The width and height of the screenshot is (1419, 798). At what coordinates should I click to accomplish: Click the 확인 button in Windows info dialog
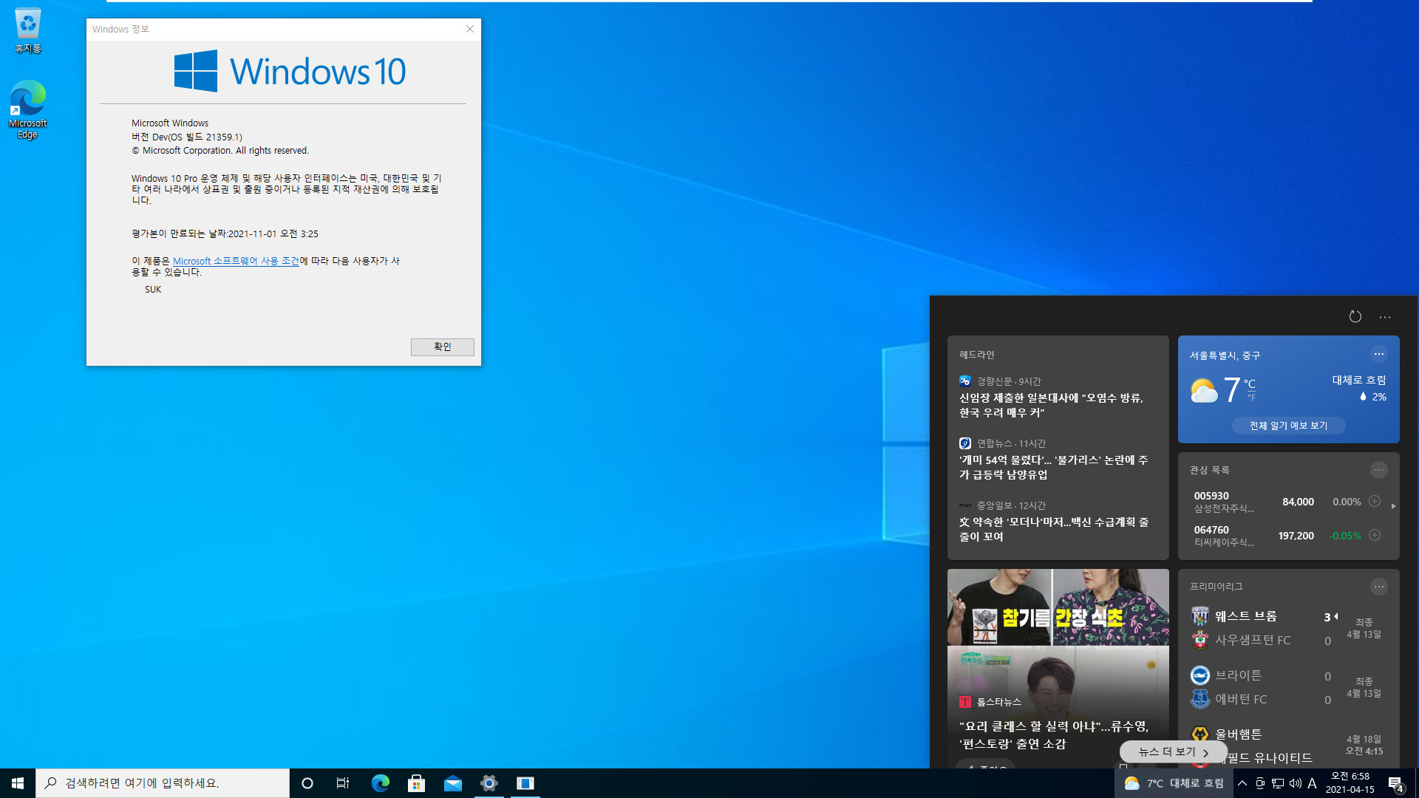(442, 347)
